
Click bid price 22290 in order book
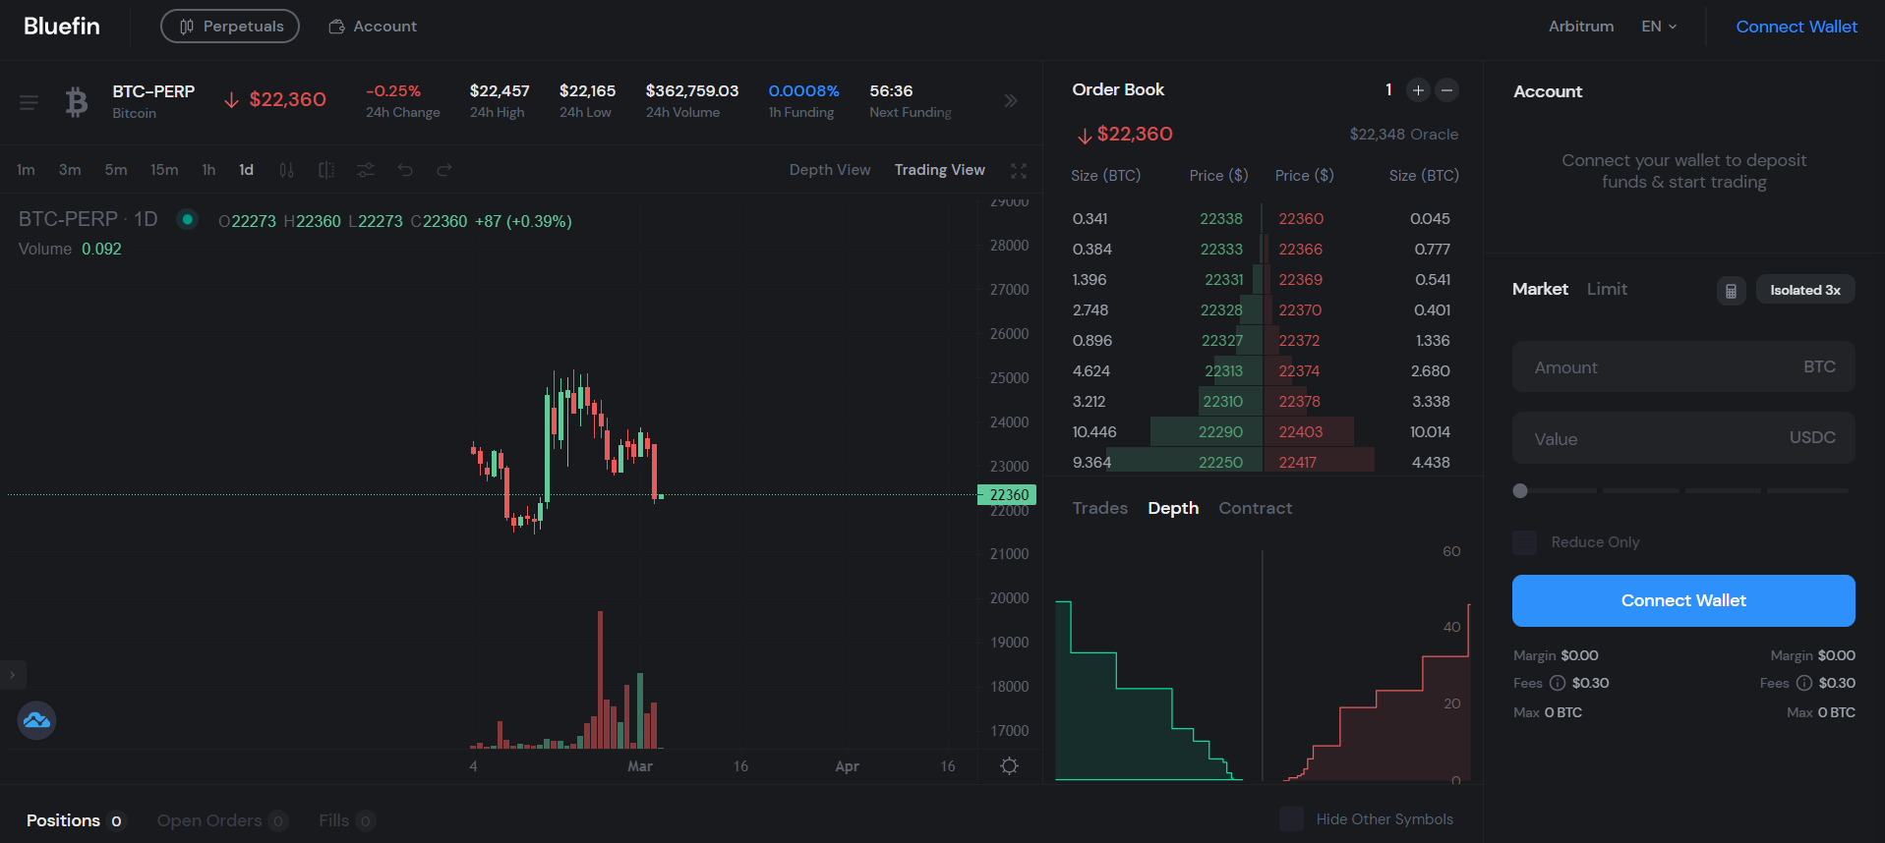[1220, 431]
